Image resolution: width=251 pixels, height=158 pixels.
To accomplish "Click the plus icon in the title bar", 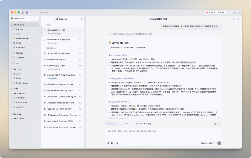I will coord(235,13).
